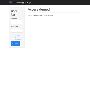Click the word 'password' in reset link
Viewport: 90px width, 90px height.
(18, 39)
